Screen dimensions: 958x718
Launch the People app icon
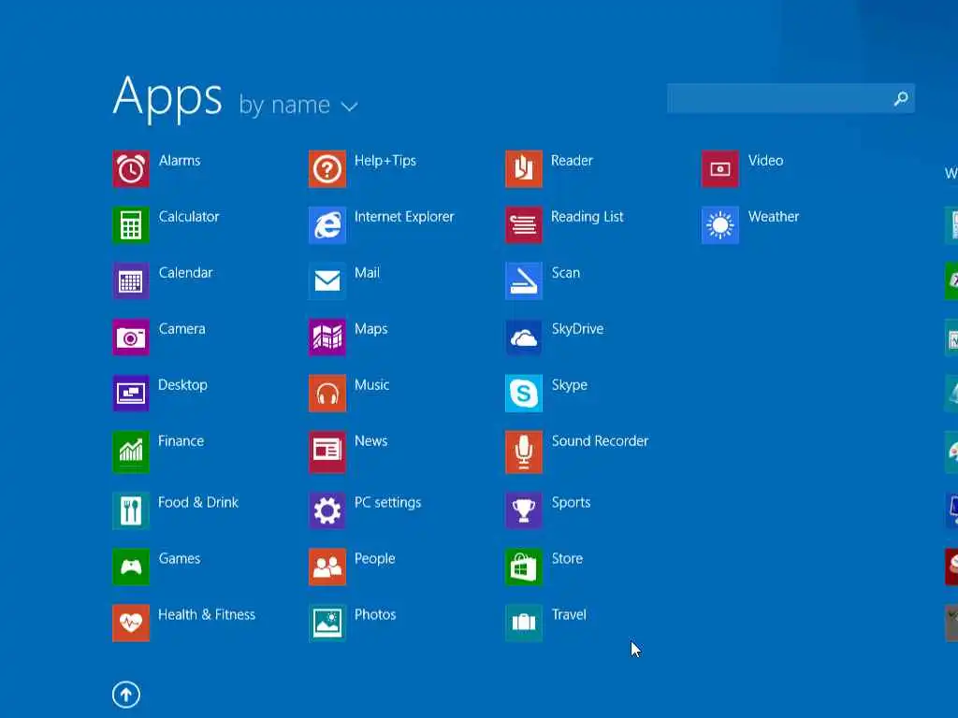coord(327,567)
